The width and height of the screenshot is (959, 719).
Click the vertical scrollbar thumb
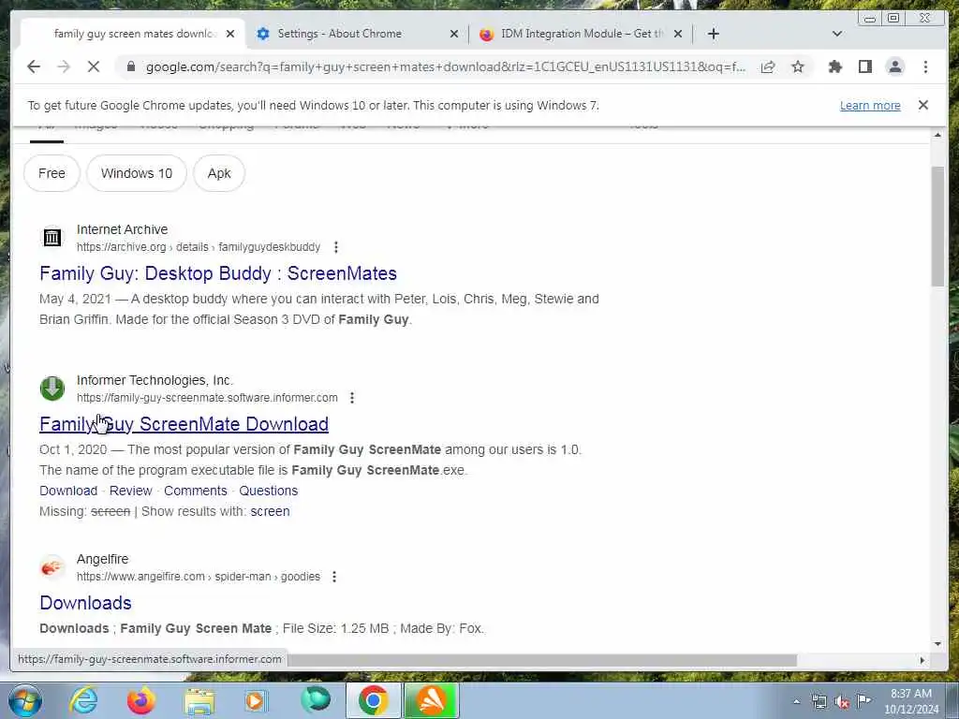click(937, 226)
